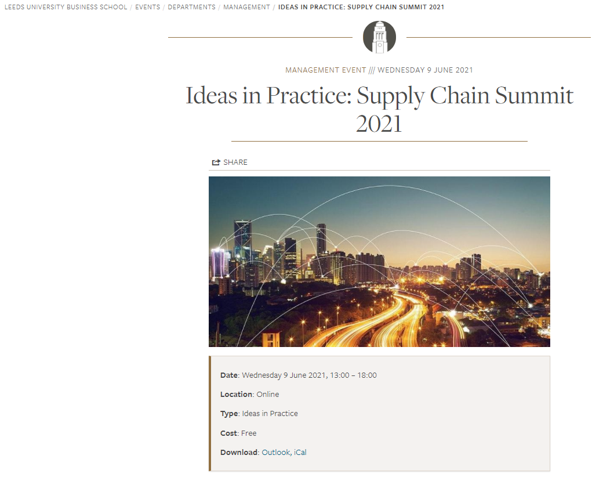Screen dimensions: 603x477
Task: Click the clock tower logo icon
Action: click(379, 37)
